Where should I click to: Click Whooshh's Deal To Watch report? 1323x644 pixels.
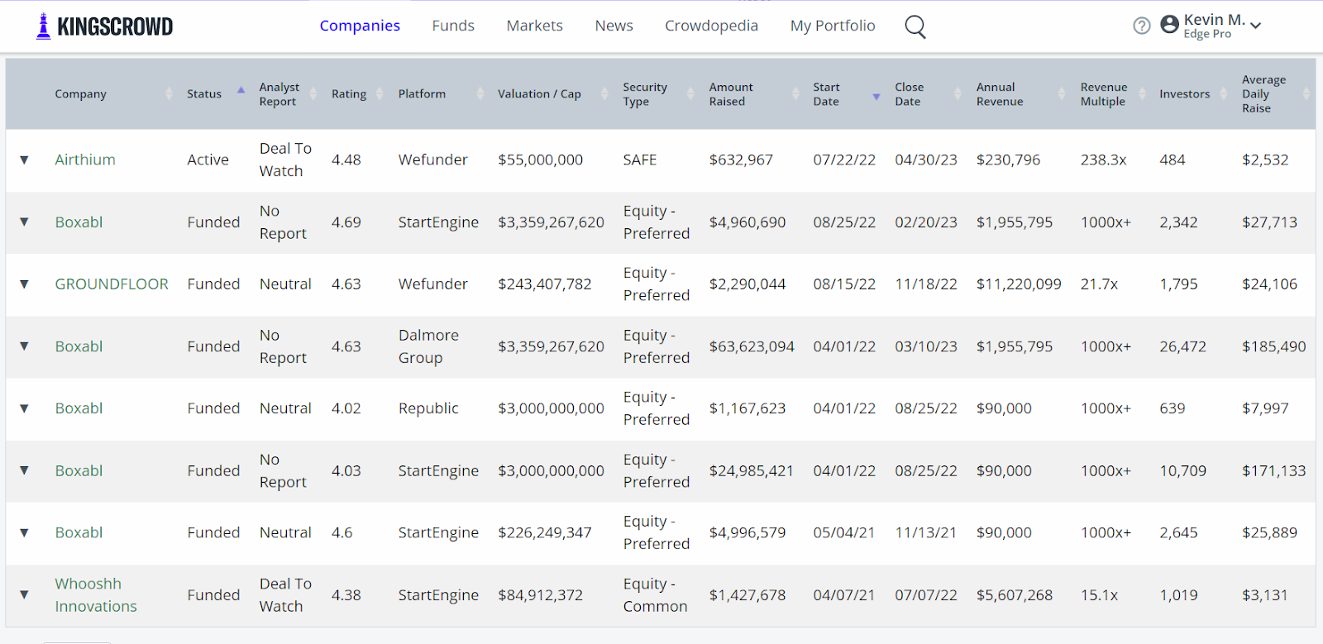pyautogui.click(x=285, y=595)
